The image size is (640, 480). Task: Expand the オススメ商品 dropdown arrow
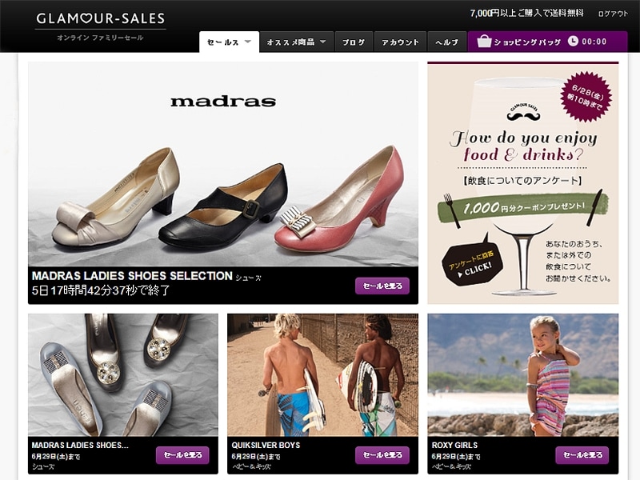coord(323,42)
